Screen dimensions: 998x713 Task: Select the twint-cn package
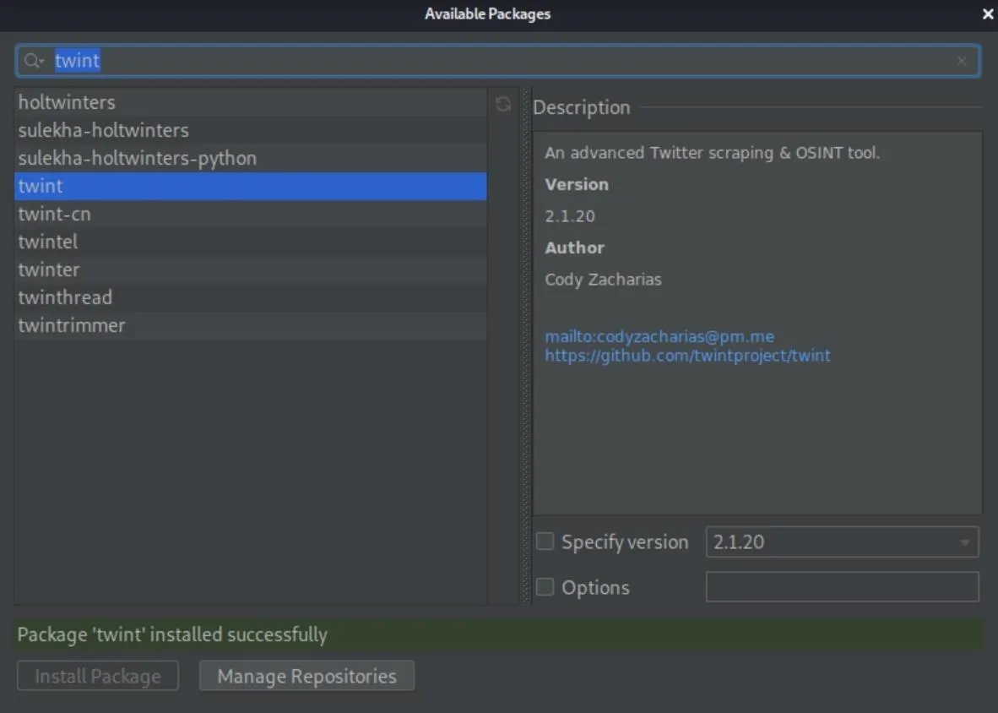click(250, 214)
